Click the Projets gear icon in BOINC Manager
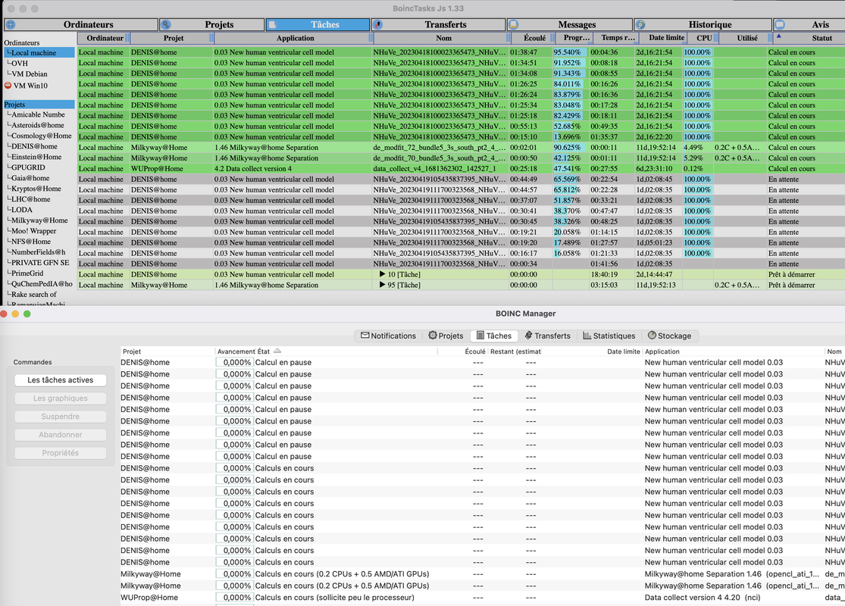 coord(432,335)
